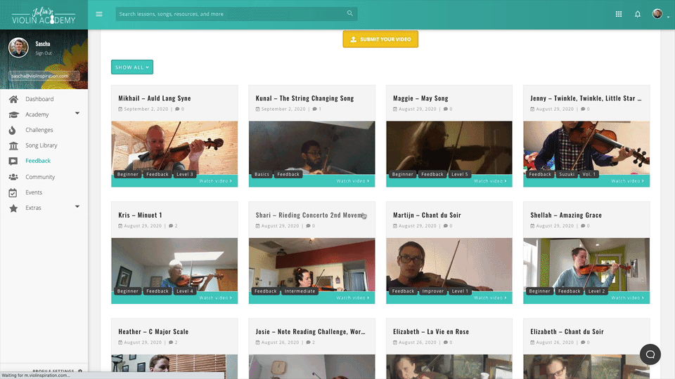The width and height of the screenshot is (675, 379).
Task: Click the Julia's Violin Academy logo
Action: [x=44, y=16]
